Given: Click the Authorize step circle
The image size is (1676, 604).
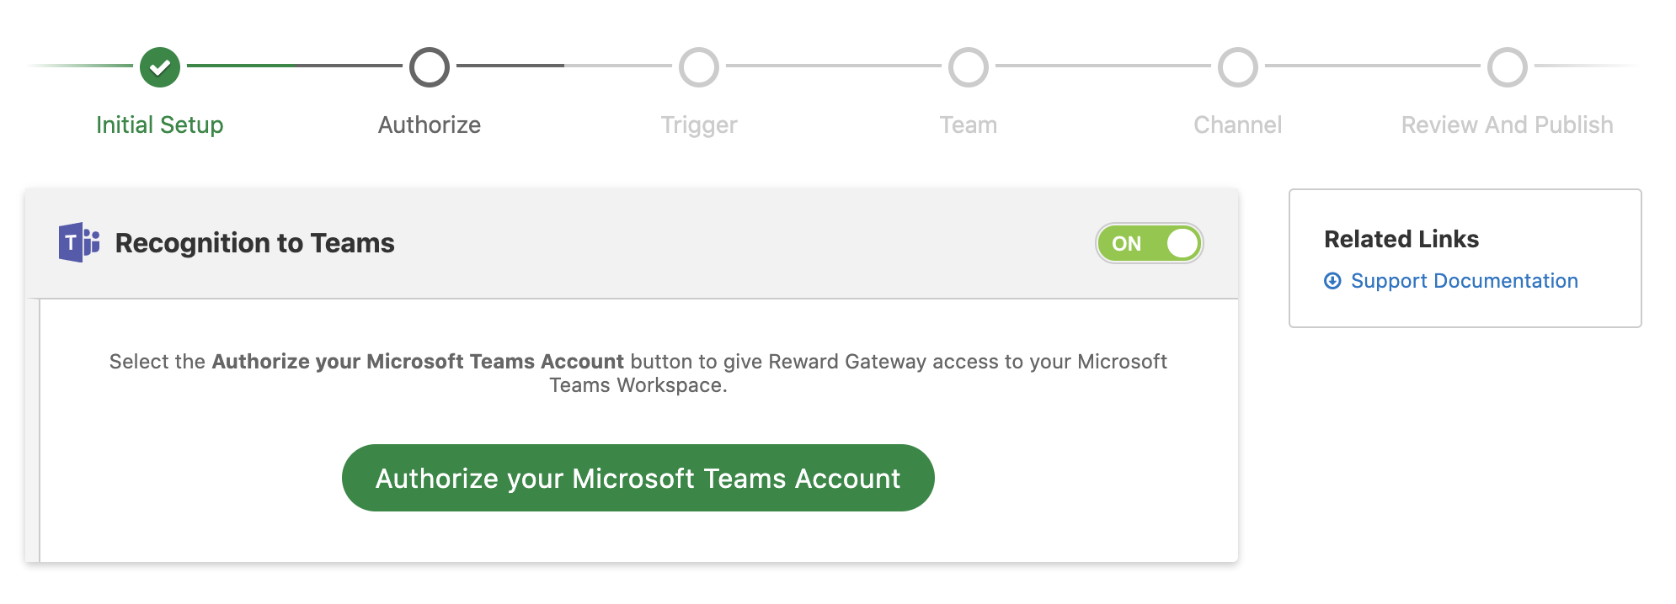Looking at the screenshot, I should point(430,67).
